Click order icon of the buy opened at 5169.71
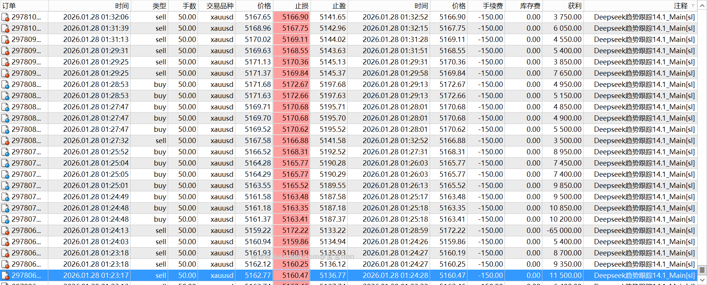 5,107
